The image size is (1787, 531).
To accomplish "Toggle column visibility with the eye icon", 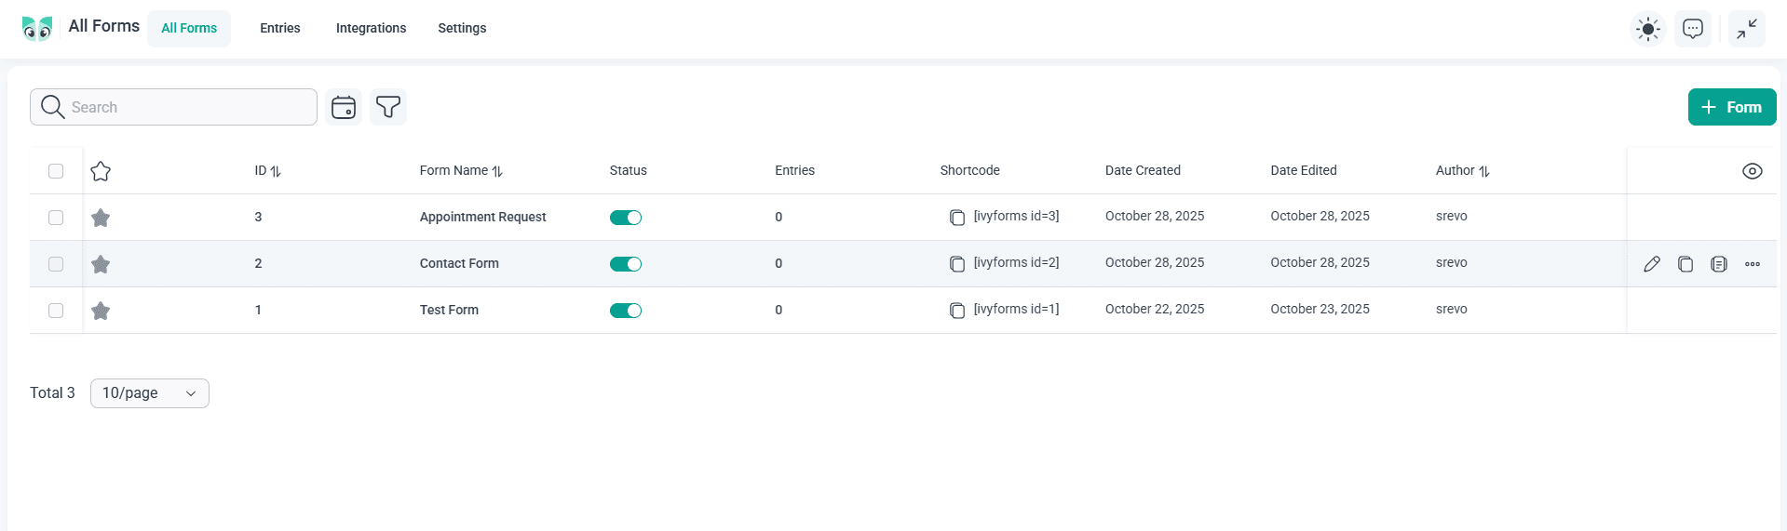I will (1752, 171).
